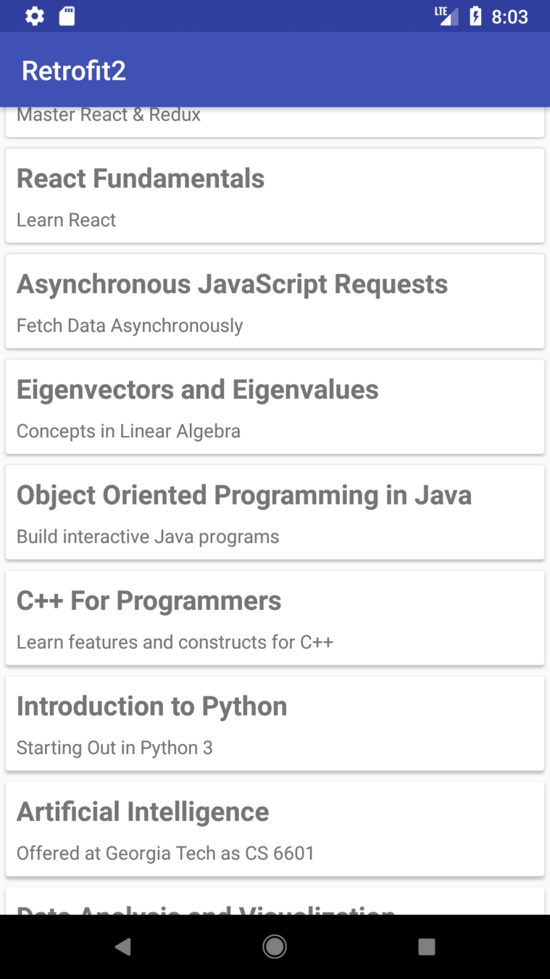This screenshot has height=979, width=550.
Task: Tap the Android back navigation button
Action: click(122, 946)
